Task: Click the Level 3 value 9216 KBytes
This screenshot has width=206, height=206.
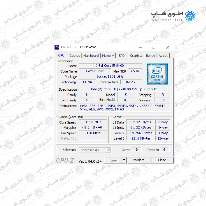Action: 140,138
